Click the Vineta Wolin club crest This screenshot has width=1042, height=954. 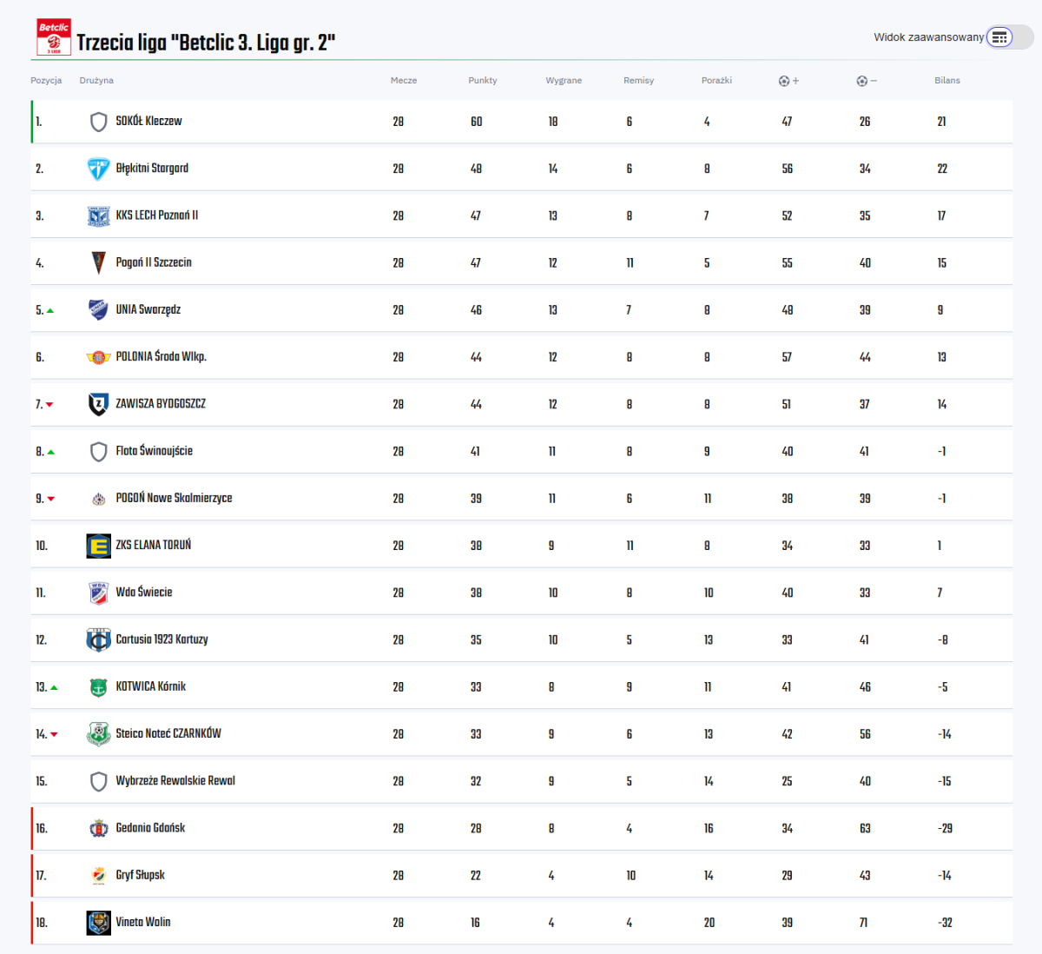(x=99, y=923)
